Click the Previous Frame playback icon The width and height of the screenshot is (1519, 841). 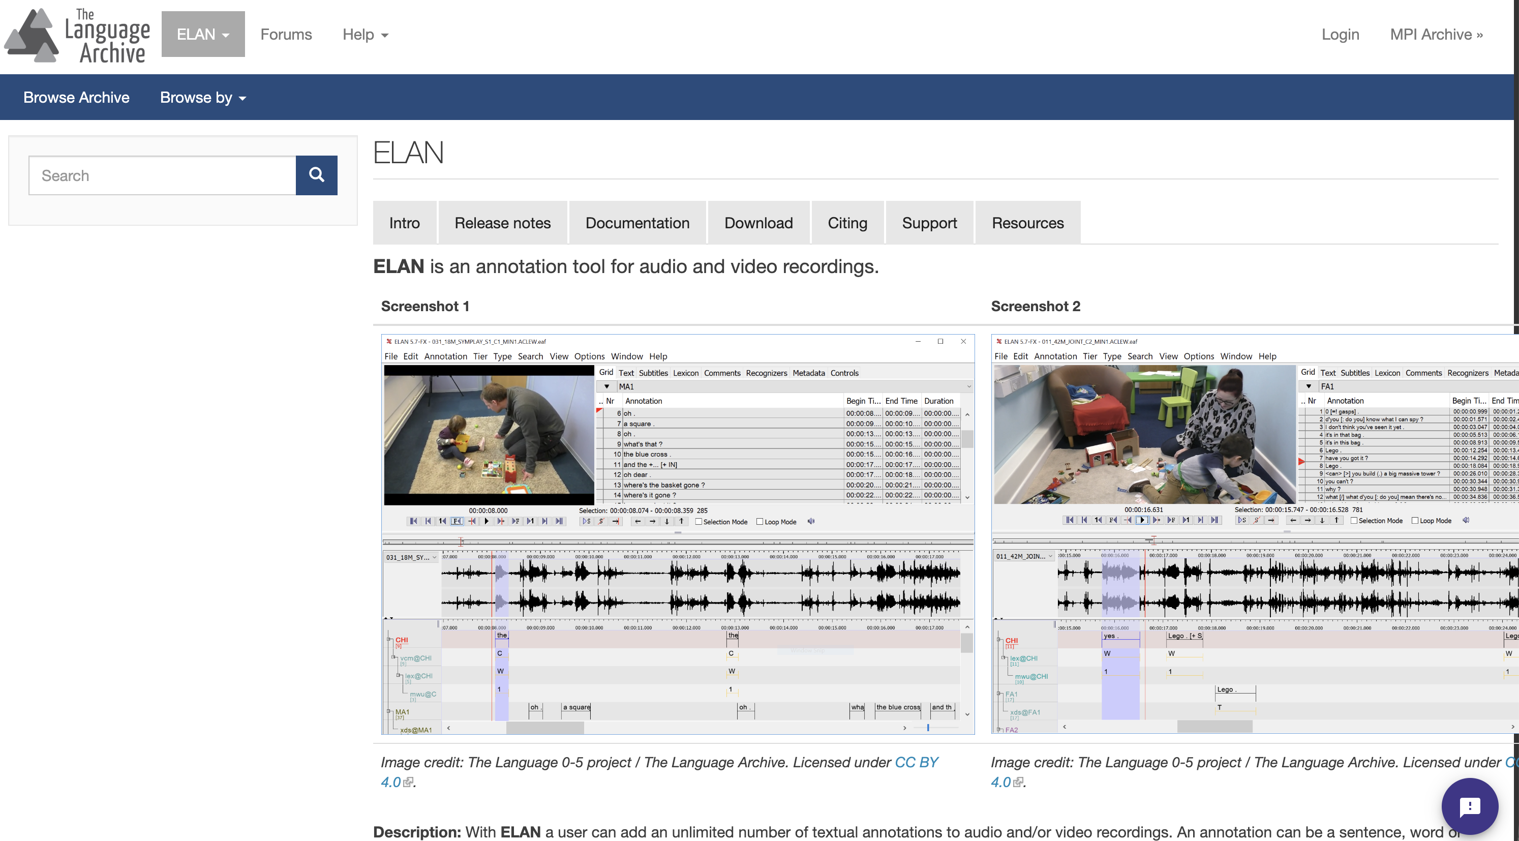pyautogui.click(x=457, y=521)
